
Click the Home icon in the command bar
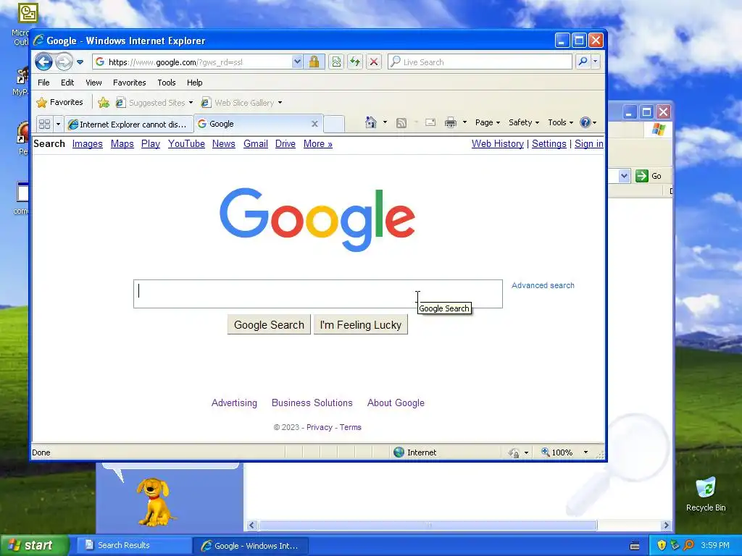[370, 122]
